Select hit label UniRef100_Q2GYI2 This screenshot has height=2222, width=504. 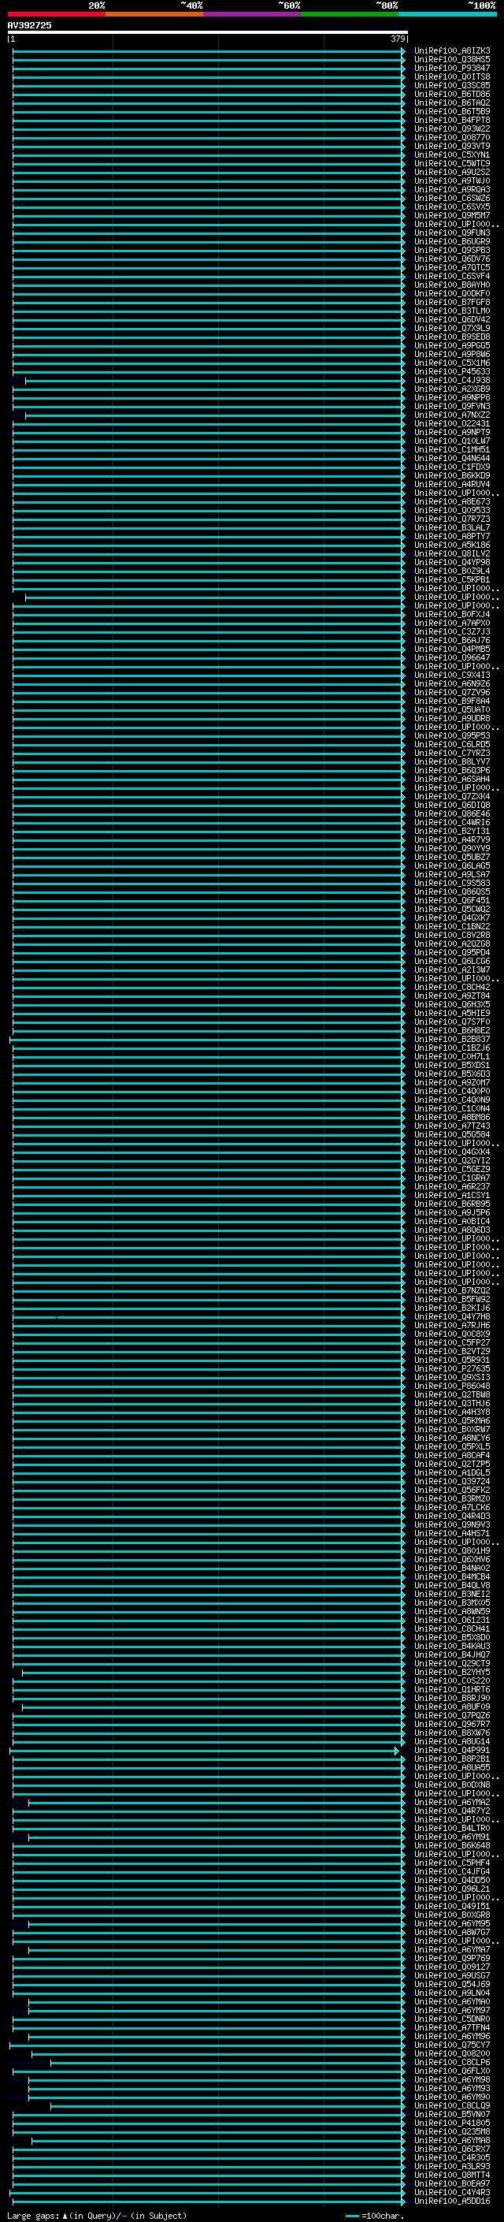tap(452, 1161)
